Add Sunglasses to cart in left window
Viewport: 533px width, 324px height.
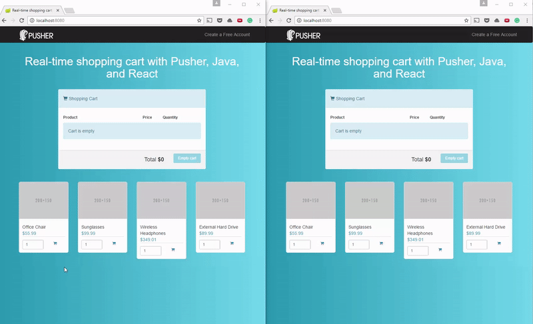[114, 243]
